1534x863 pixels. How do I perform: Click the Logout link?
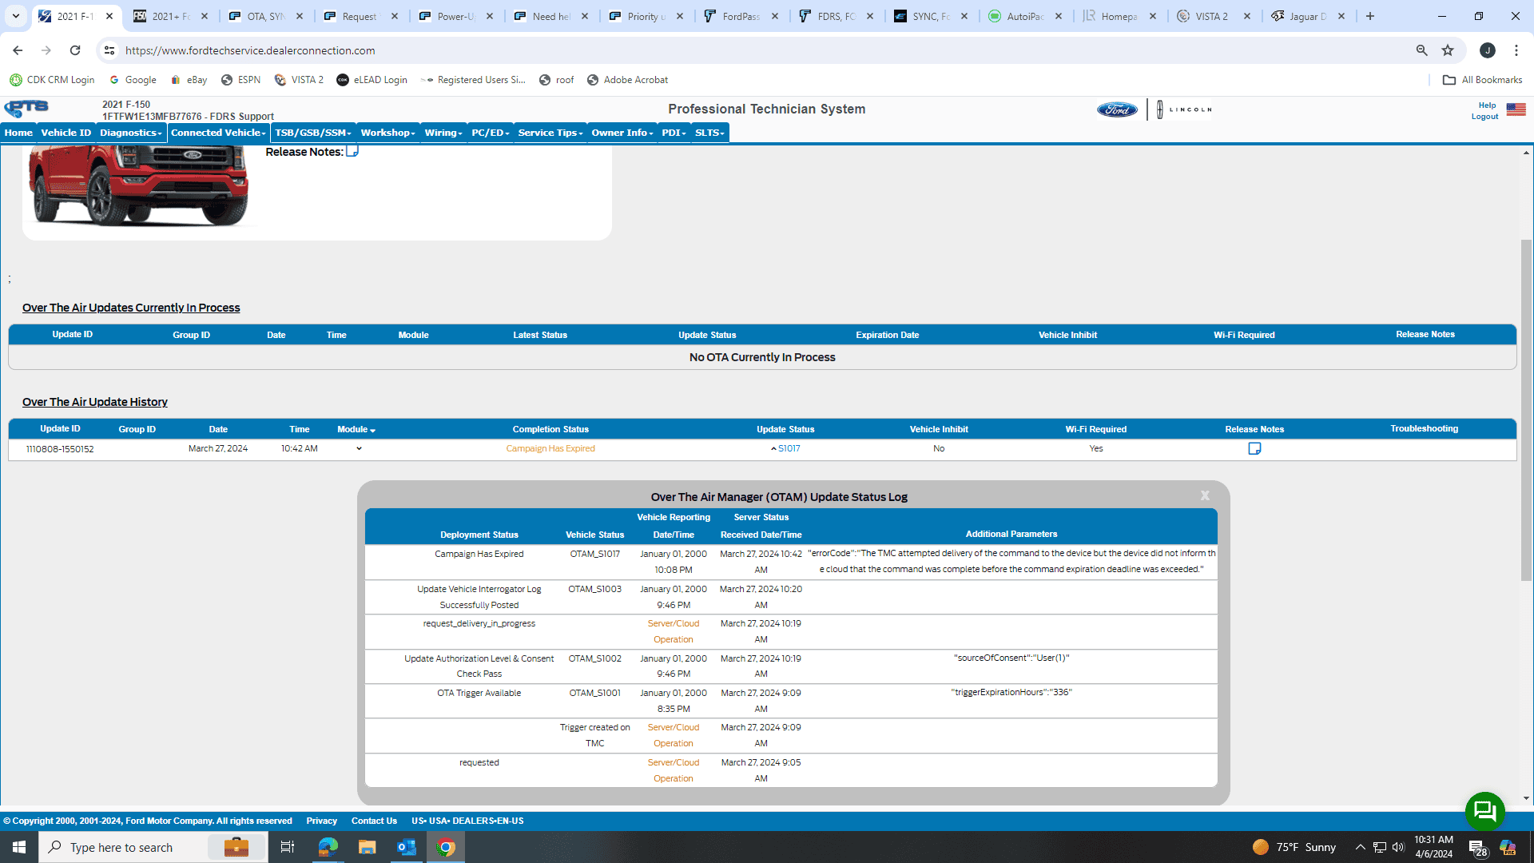(x=1484, y=117)
